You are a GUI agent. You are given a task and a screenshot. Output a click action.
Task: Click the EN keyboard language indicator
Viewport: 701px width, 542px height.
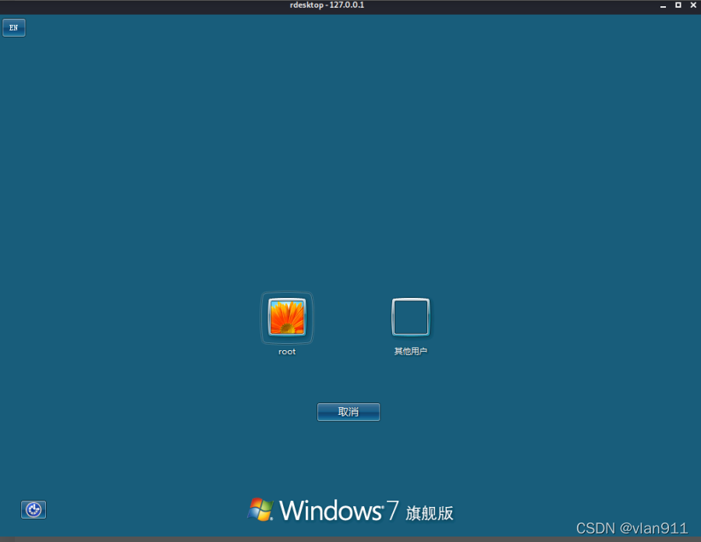[13, 27]
